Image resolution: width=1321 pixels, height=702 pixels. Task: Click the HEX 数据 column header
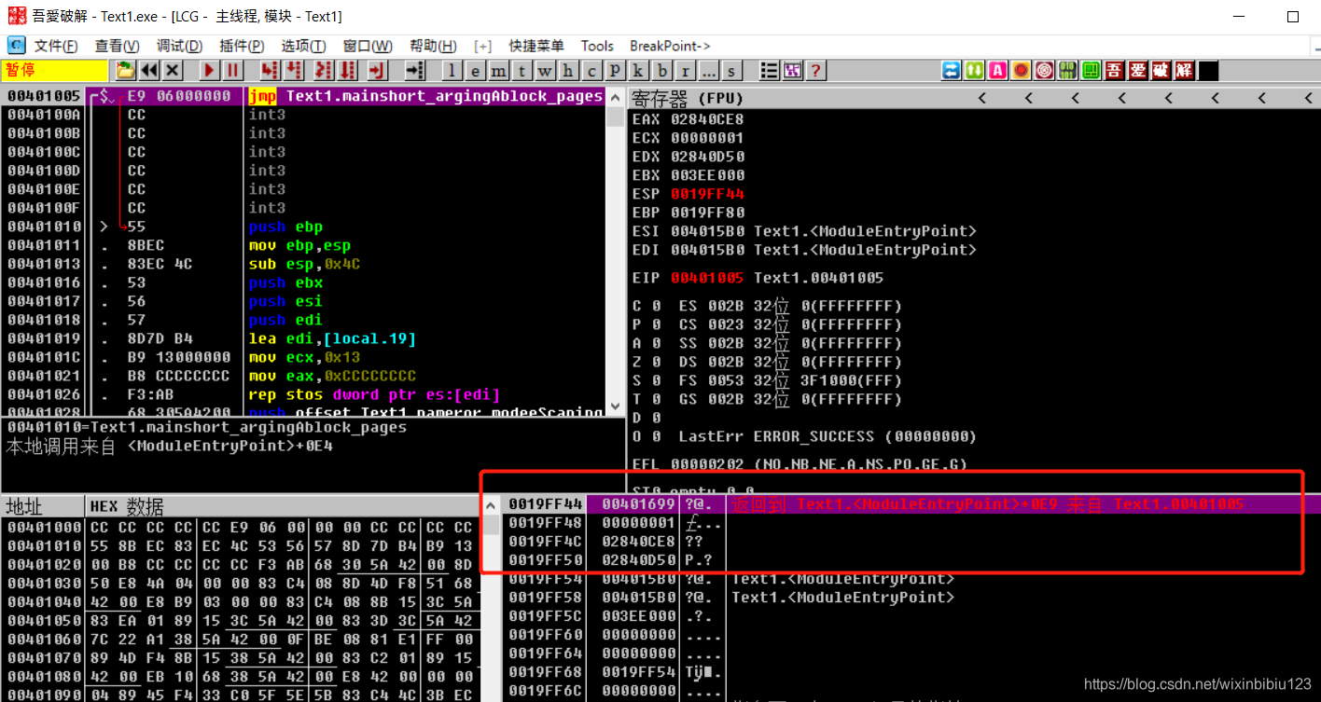pos(127,506)
